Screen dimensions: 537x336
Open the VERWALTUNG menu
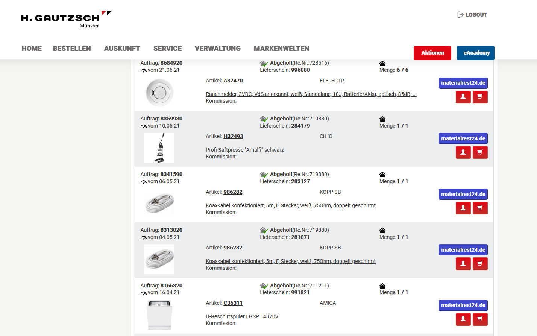217,49
